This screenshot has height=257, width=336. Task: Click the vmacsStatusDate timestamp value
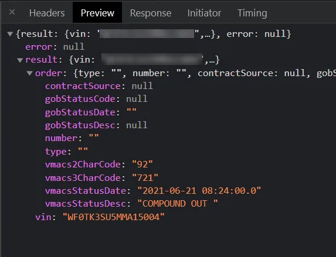coord(199,191)
